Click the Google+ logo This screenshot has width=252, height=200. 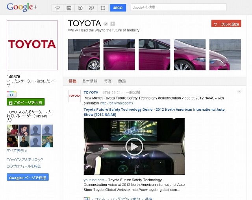(22, 7)
